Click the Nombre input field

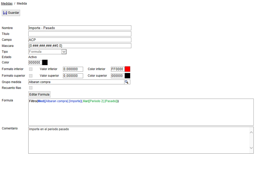[x=80, y=28]
